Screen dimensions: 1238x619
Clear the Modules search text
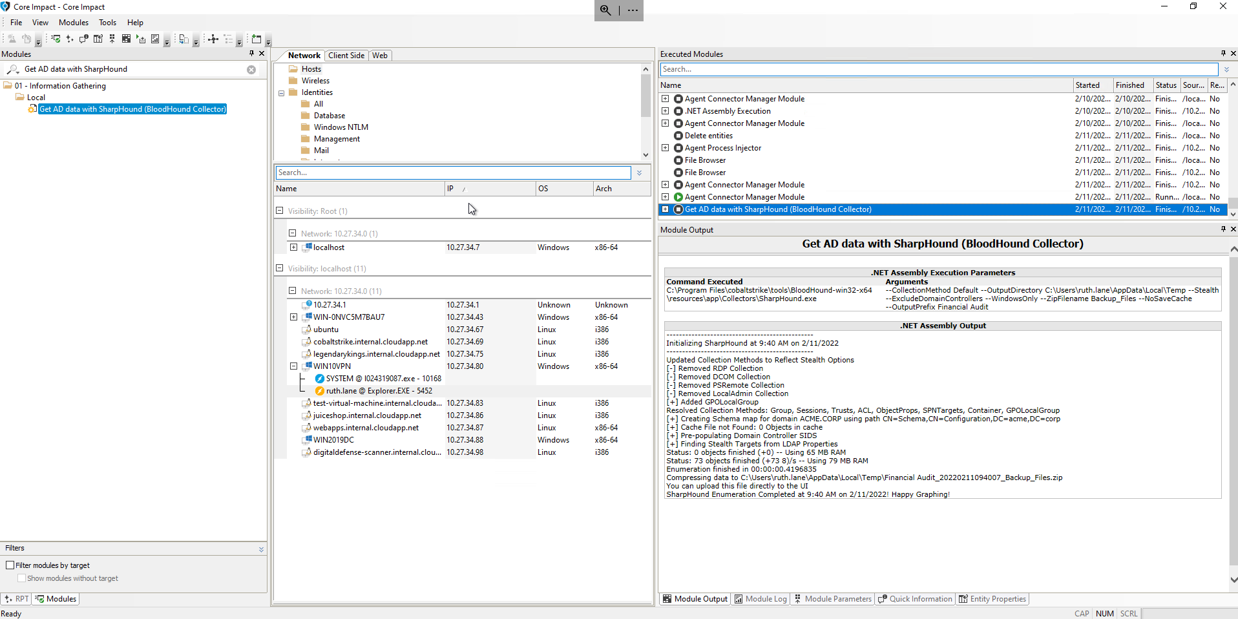coord(251,70)
